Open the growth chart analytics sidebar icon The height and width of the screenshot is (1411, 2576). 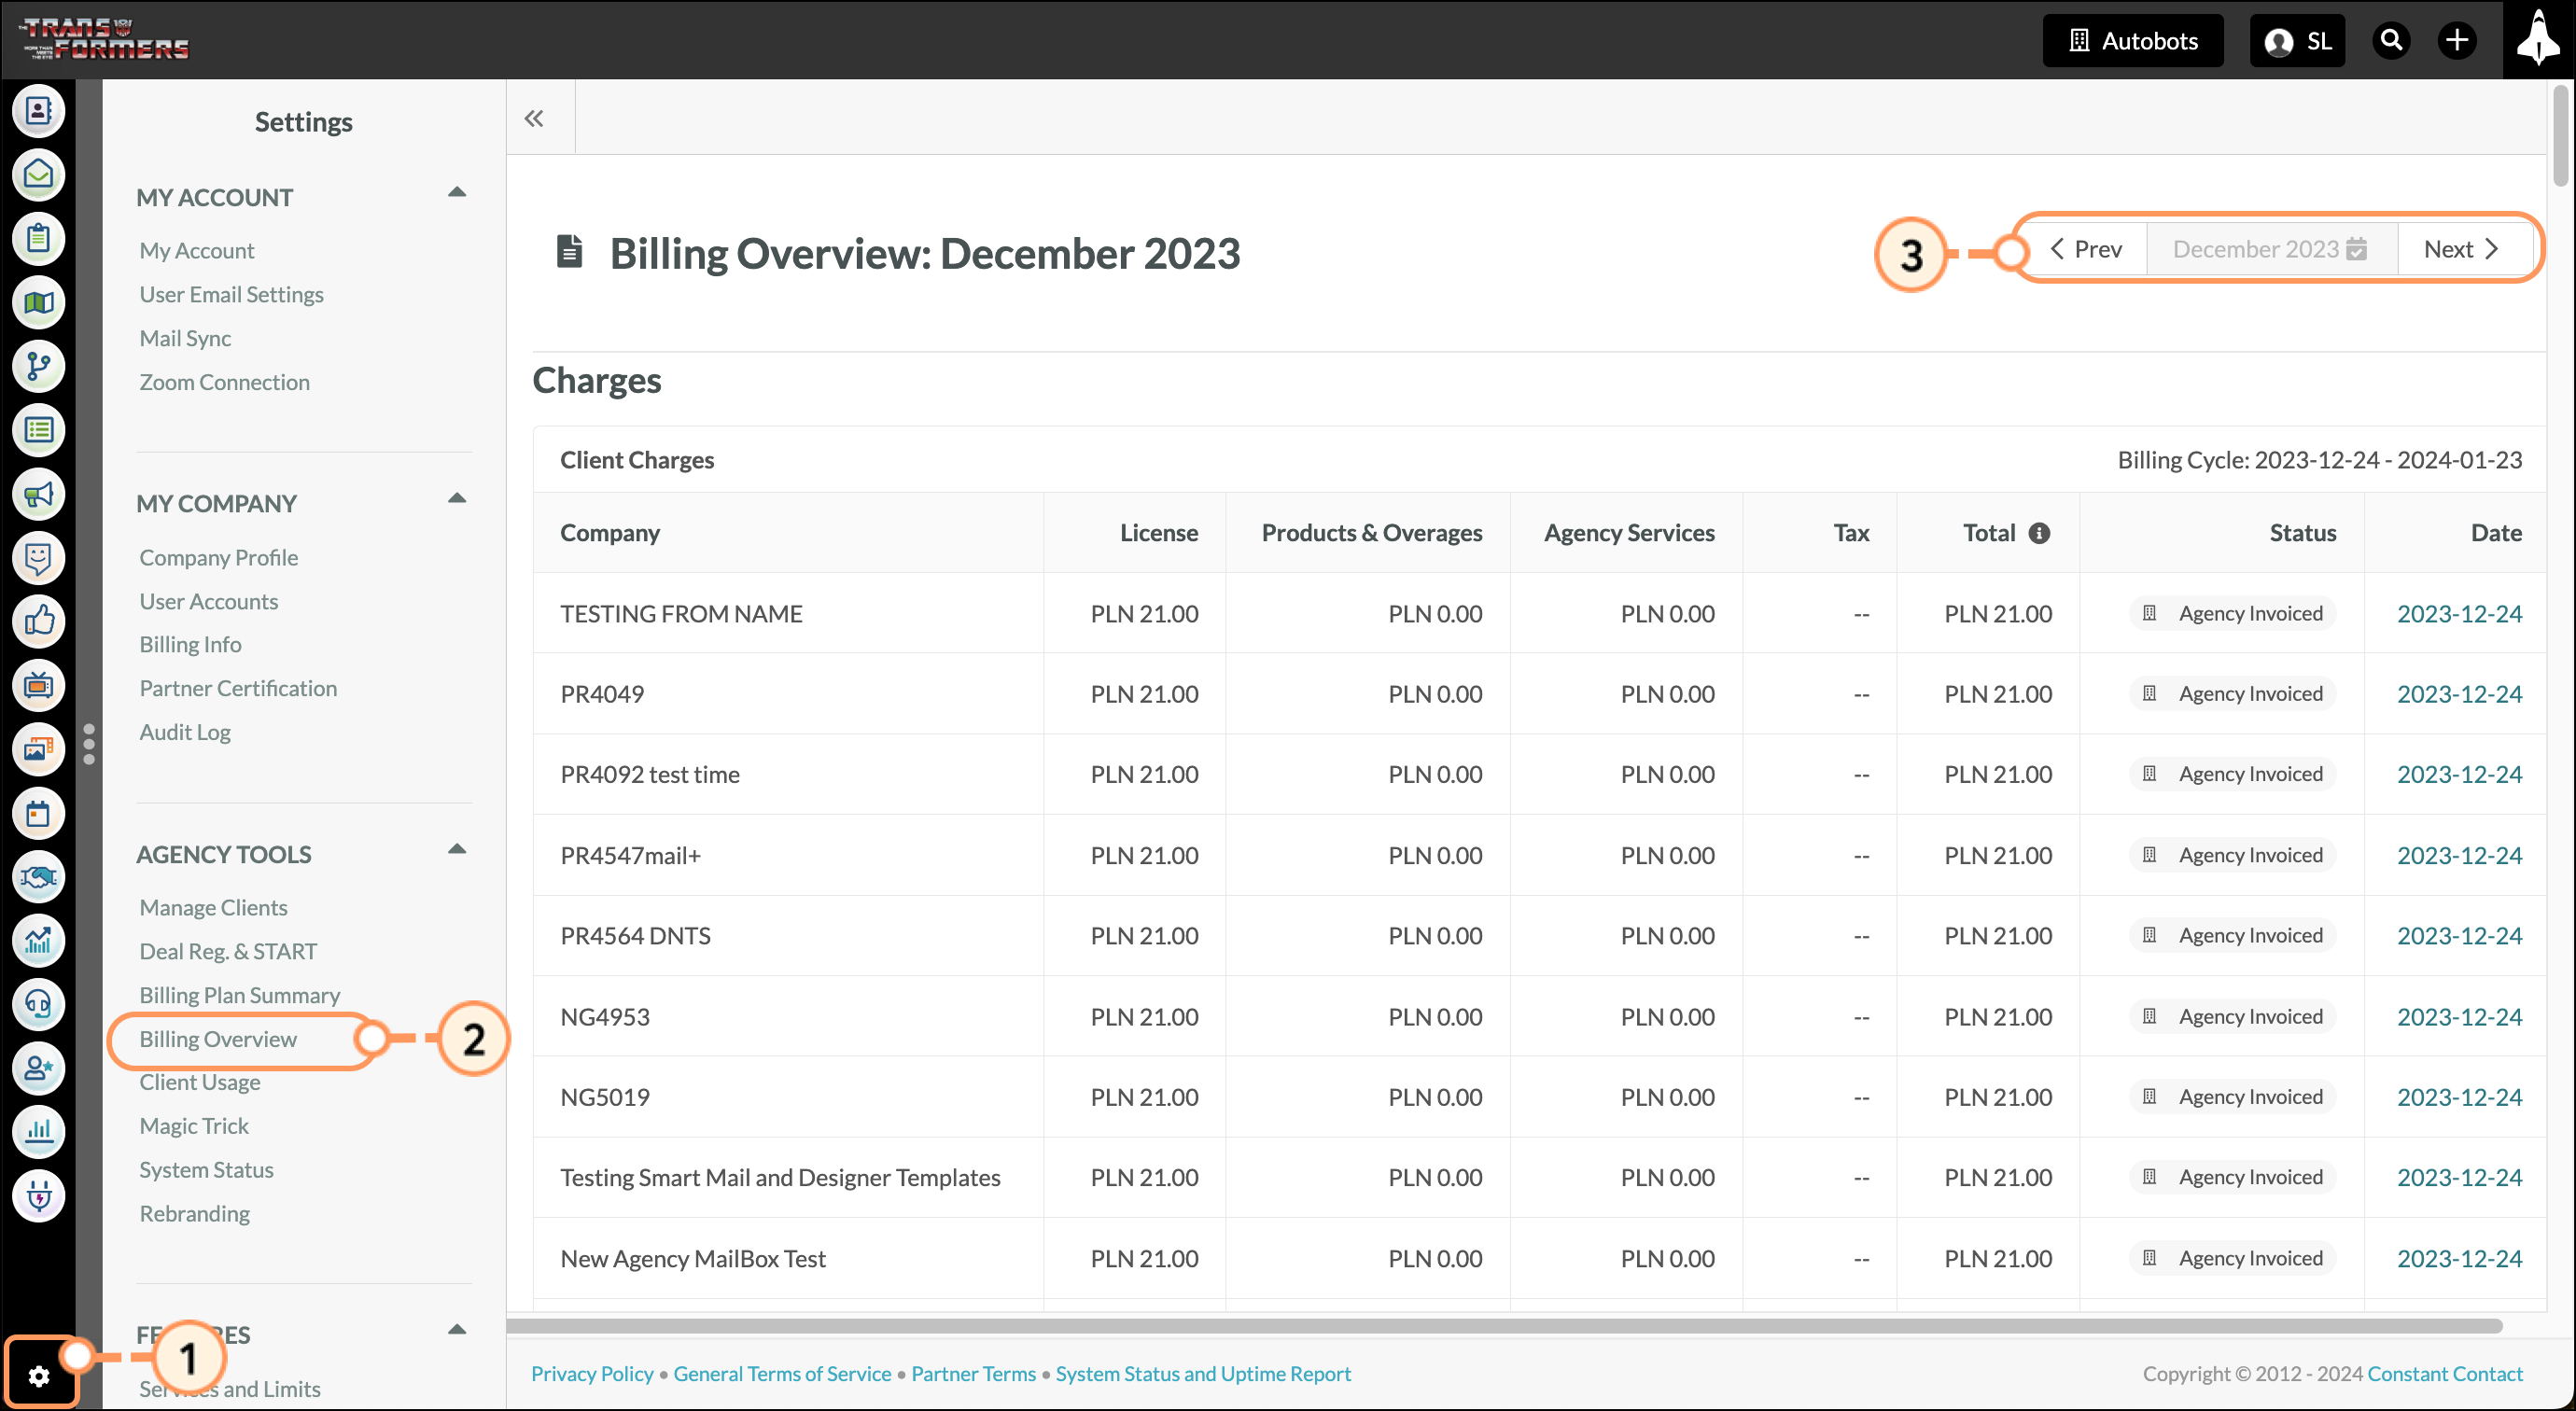[38, 940]
